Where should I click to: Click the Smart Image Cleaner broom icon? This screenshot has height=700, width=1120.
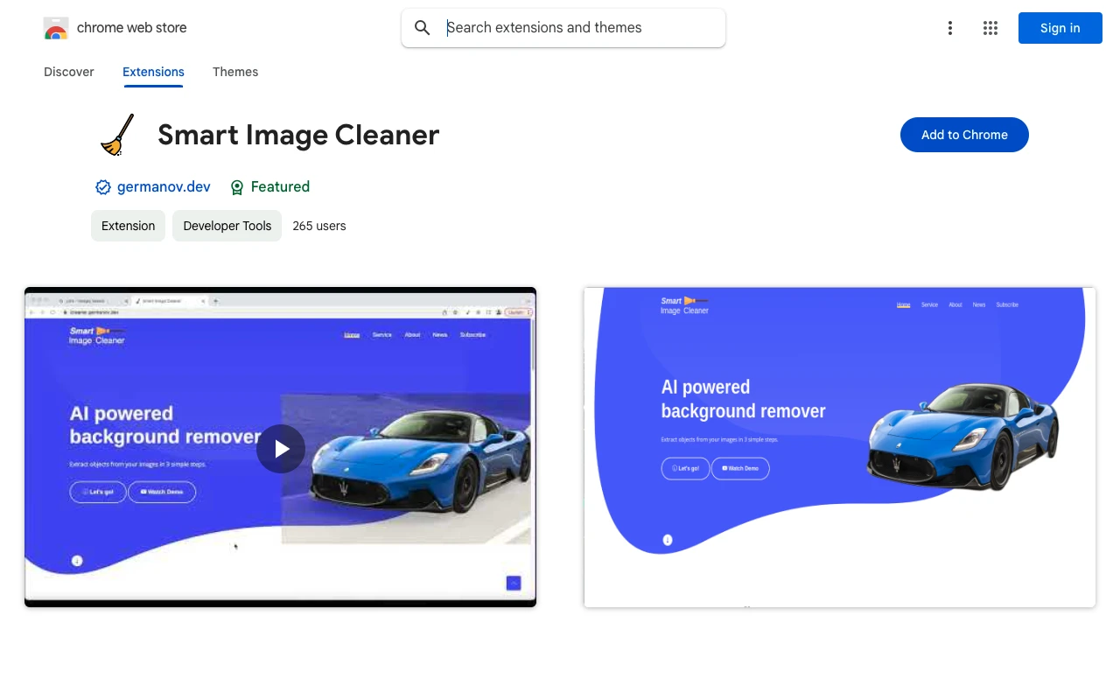[x=117, y=134]
